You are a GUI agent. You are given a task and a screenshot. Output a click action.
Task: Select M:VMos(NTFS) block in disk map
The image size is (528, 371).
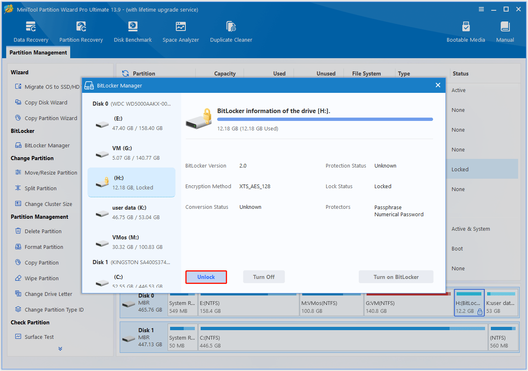(331, 302)
